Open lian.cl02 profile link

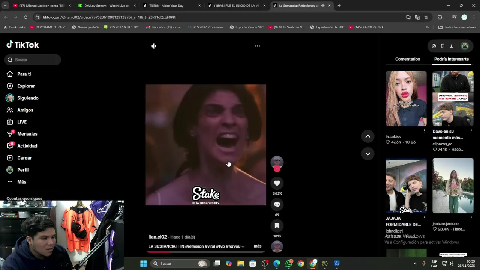pyautogui.click(x=157, y=237)
